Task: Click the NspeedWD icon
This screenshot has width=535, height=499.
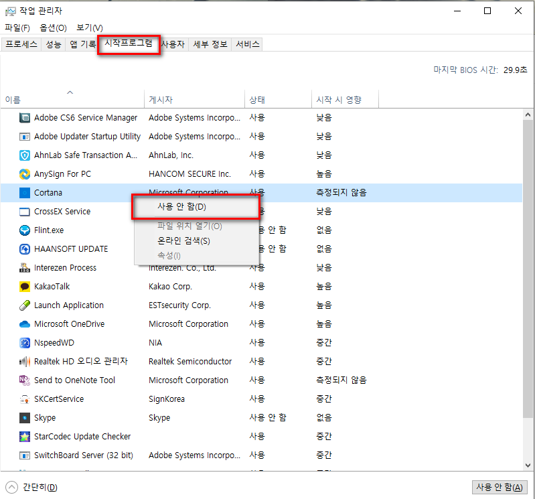Action: [x=25, y=343]
